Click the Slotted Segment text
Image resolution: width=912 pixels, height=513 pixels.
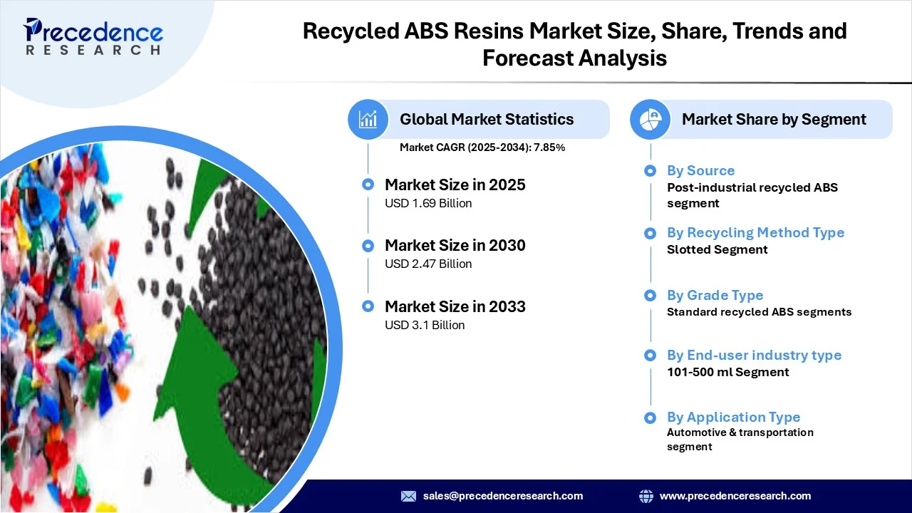pos(717,249)
